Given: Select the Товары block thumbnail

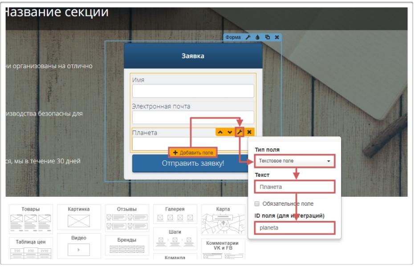Looking at the screenshot, I should [x=31, y=219].
